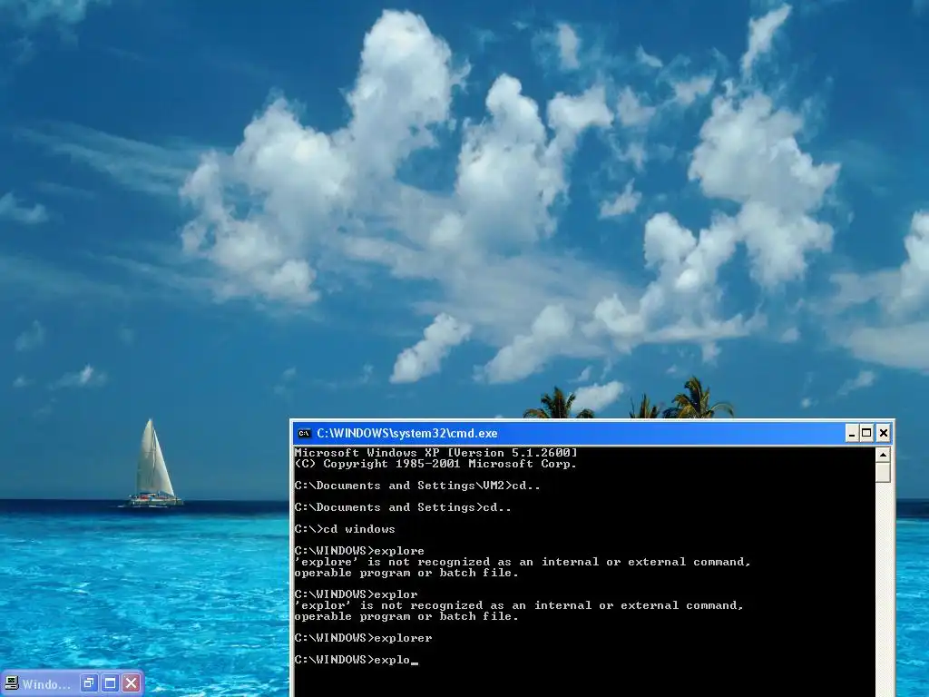Click the Microsoft Windows XP version line
Screen dimensions: 929x697
(436, 453)
